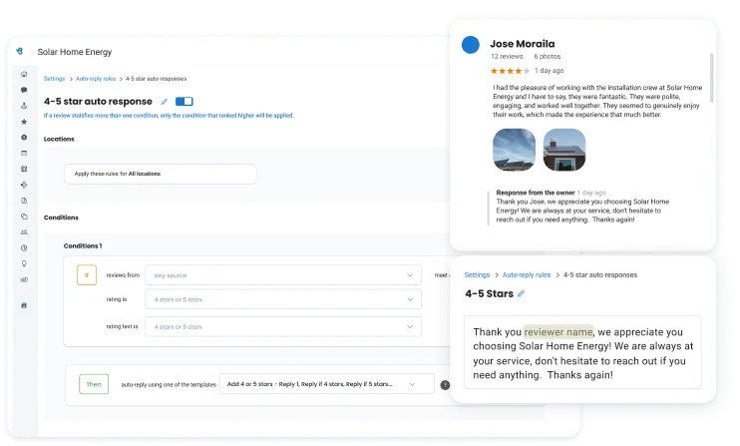Click the 'Response from the owner' heading
The height and width of the screenshot is (446, 740).
coord(536,193)
